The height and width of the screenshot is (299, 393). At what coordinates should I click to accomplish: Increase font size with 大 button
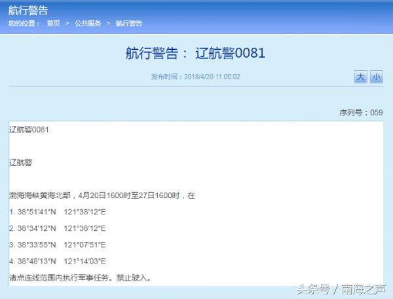click(x=360, y=77)
